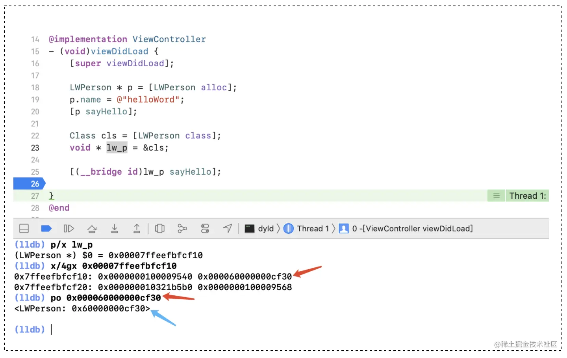This screenshot has height=358, width=567.
Task: Open Environment Overrides control
Action: click(x=205, y=229)
